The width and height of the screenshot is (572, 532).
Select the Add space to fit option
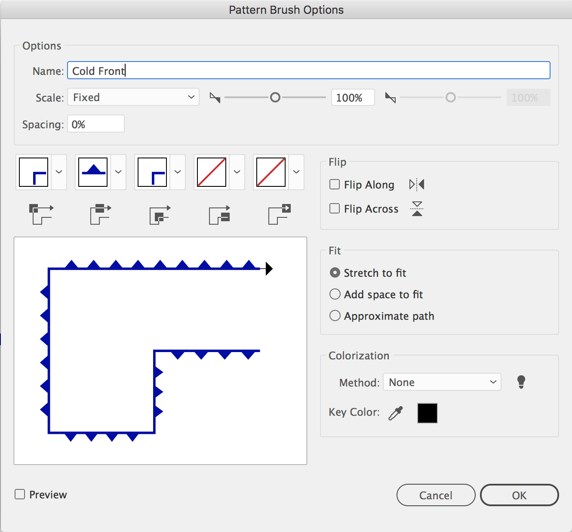coord(335,294)
